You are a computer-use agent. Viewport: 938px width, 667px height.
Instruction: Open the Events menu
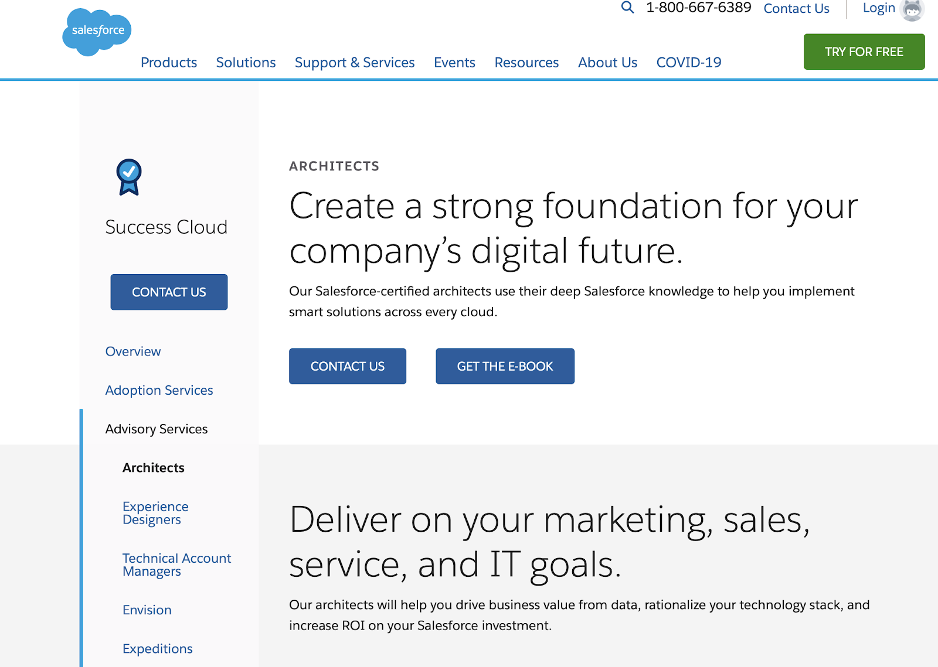tap(454, 63)
